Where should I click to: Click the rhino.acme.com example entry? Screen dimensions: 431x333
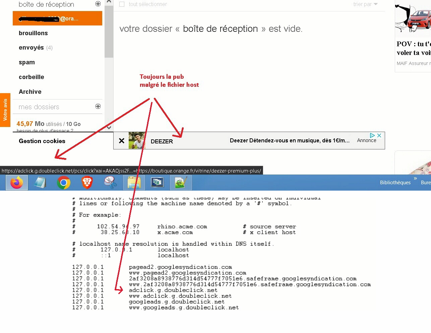(x=182, y=226)
